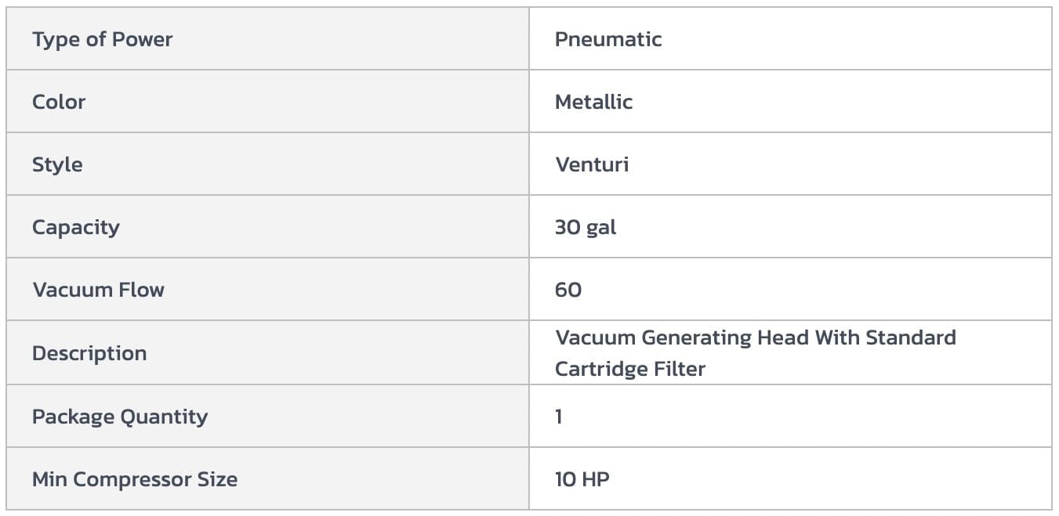
Task: Click the number "10" in the compressor size value
Action: point(565,479)
